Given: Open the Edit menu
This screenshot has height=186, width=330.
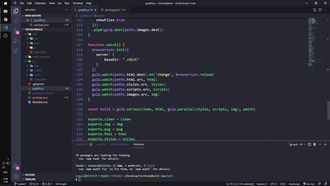Looking at the screenshot, I should (29, 3).
